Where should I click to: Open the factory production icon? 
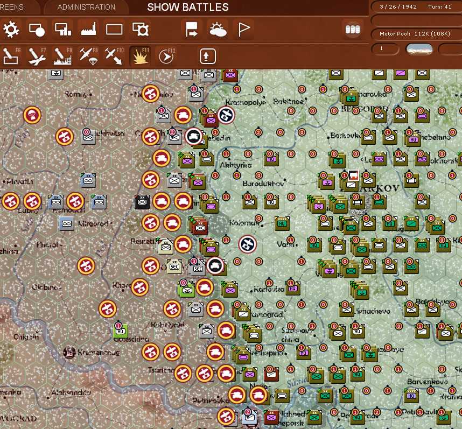(x=88, y=30)
